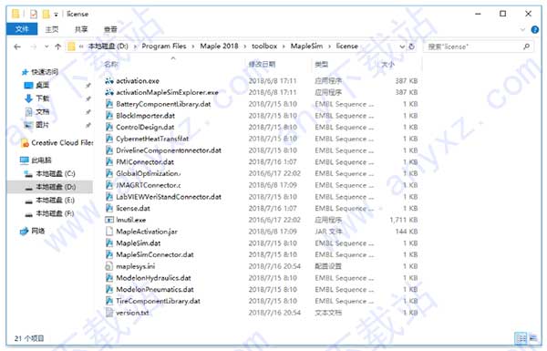Expand the address bar history dropdown
This screenshot has height=351, width=547.
(x=402, y=46)
